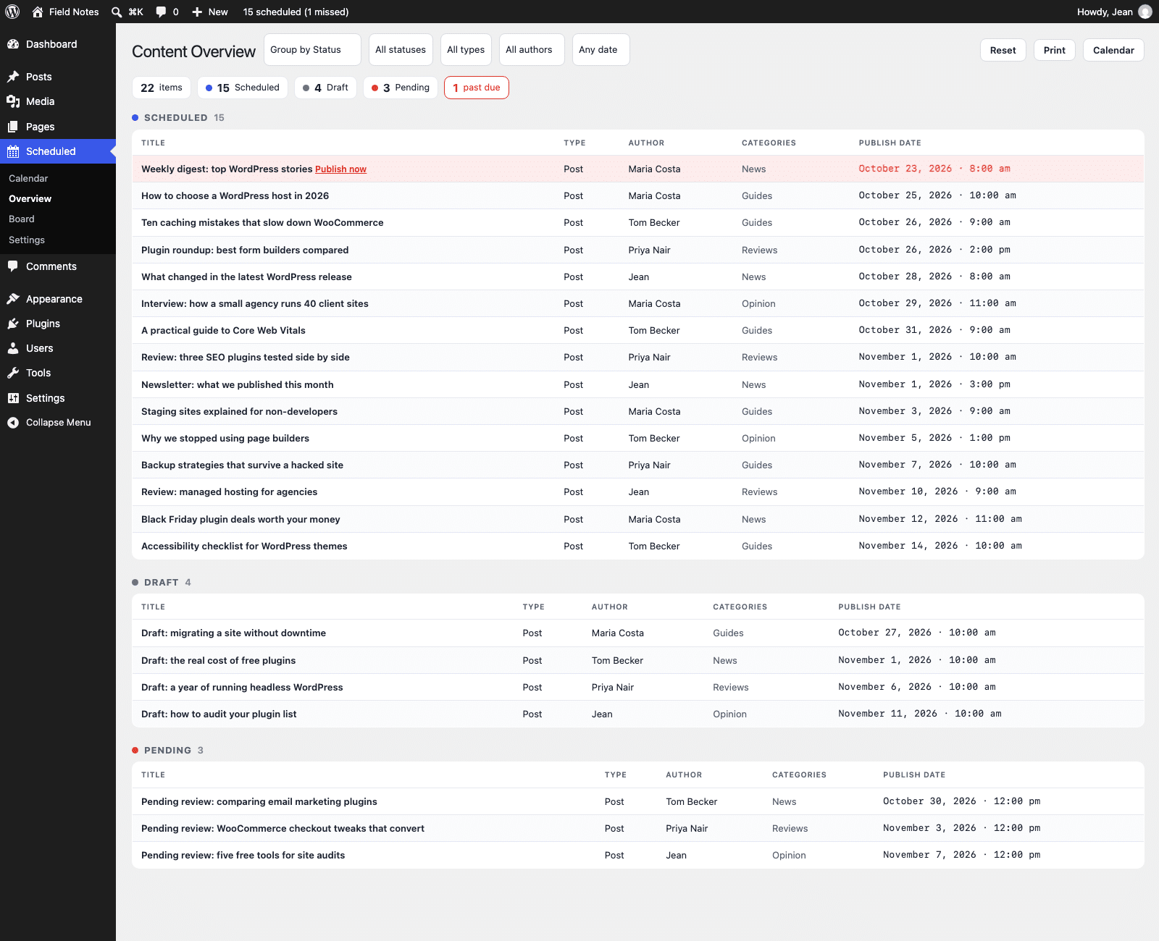The height and width of the screenshot is (941, 1159).
Task: Click the SCHEDULED 15 section heading
Action: coord(178,117)
